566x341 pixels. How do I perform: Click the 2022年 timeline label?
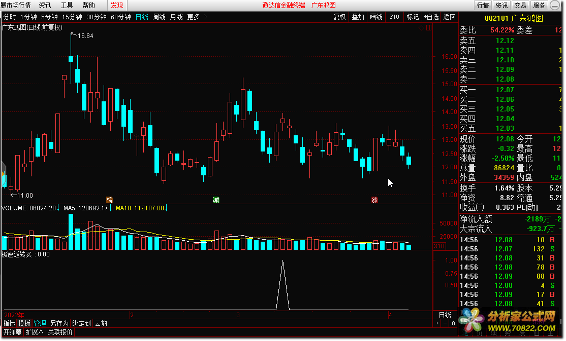click(14, 315)
